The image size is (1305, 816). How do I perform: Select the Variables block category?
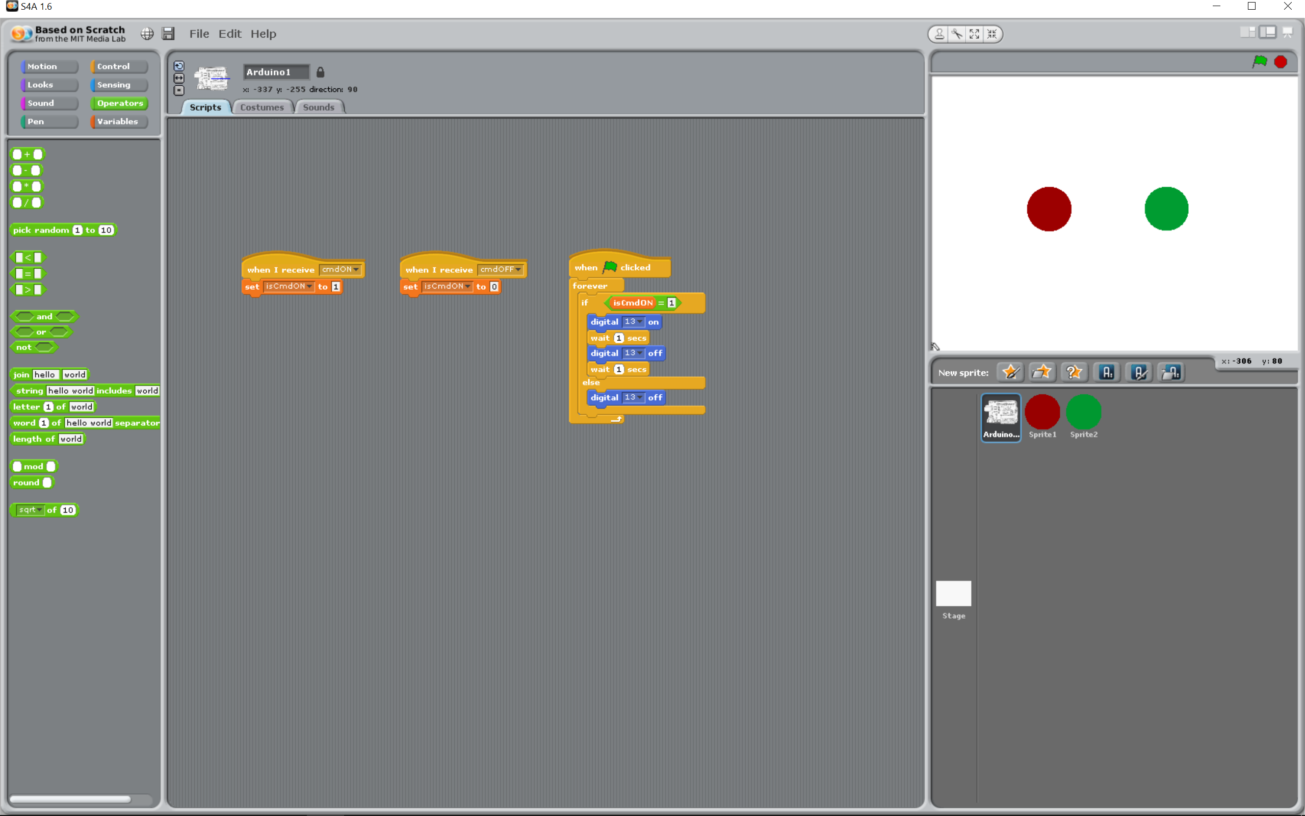[x=119, y=121]
